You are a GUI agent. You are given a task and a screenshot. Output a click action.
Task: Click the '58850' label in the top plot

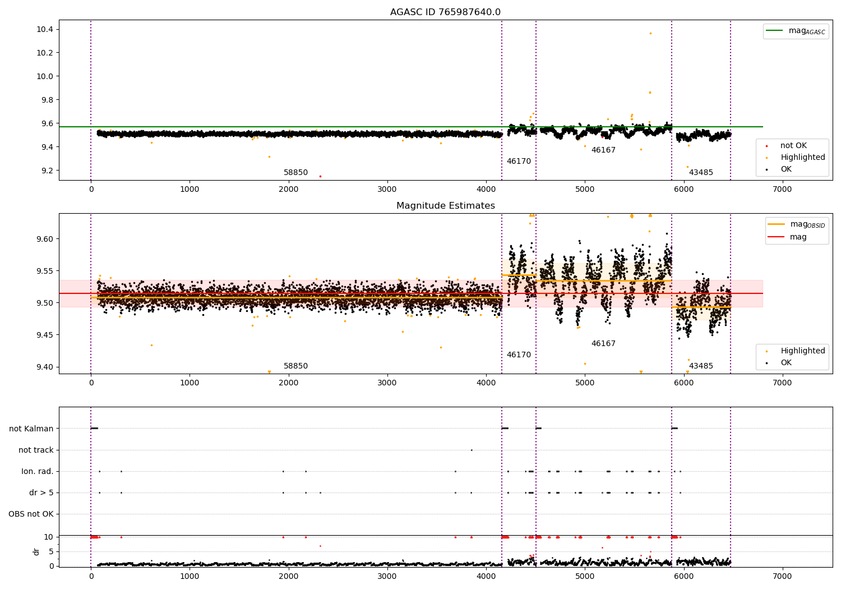click(295, 173)
